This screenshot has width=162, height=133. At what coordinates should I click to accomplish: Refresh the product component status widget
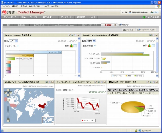(x=151, y=82)
